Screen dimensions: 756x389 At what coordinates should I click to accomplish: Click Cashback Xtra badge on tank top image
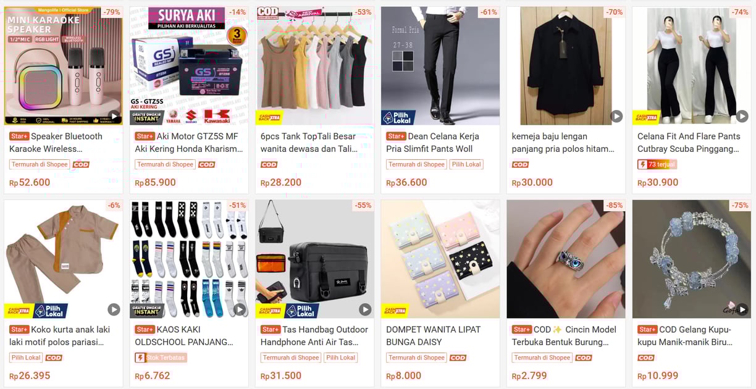coord(269,117)
